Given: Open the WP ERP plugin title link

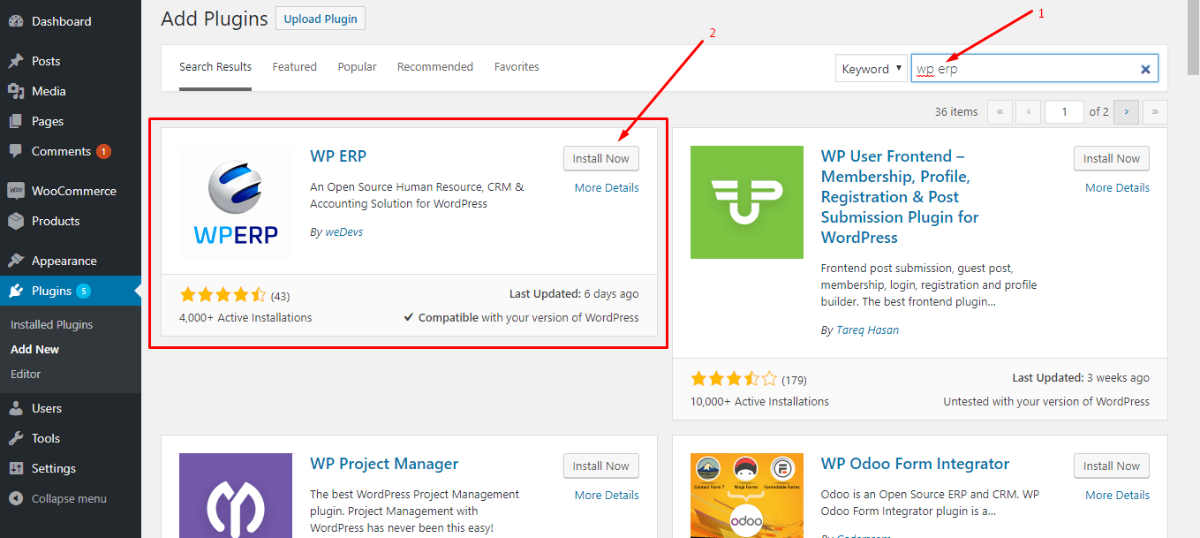Looking at the screenshot, I should point(338,156).
